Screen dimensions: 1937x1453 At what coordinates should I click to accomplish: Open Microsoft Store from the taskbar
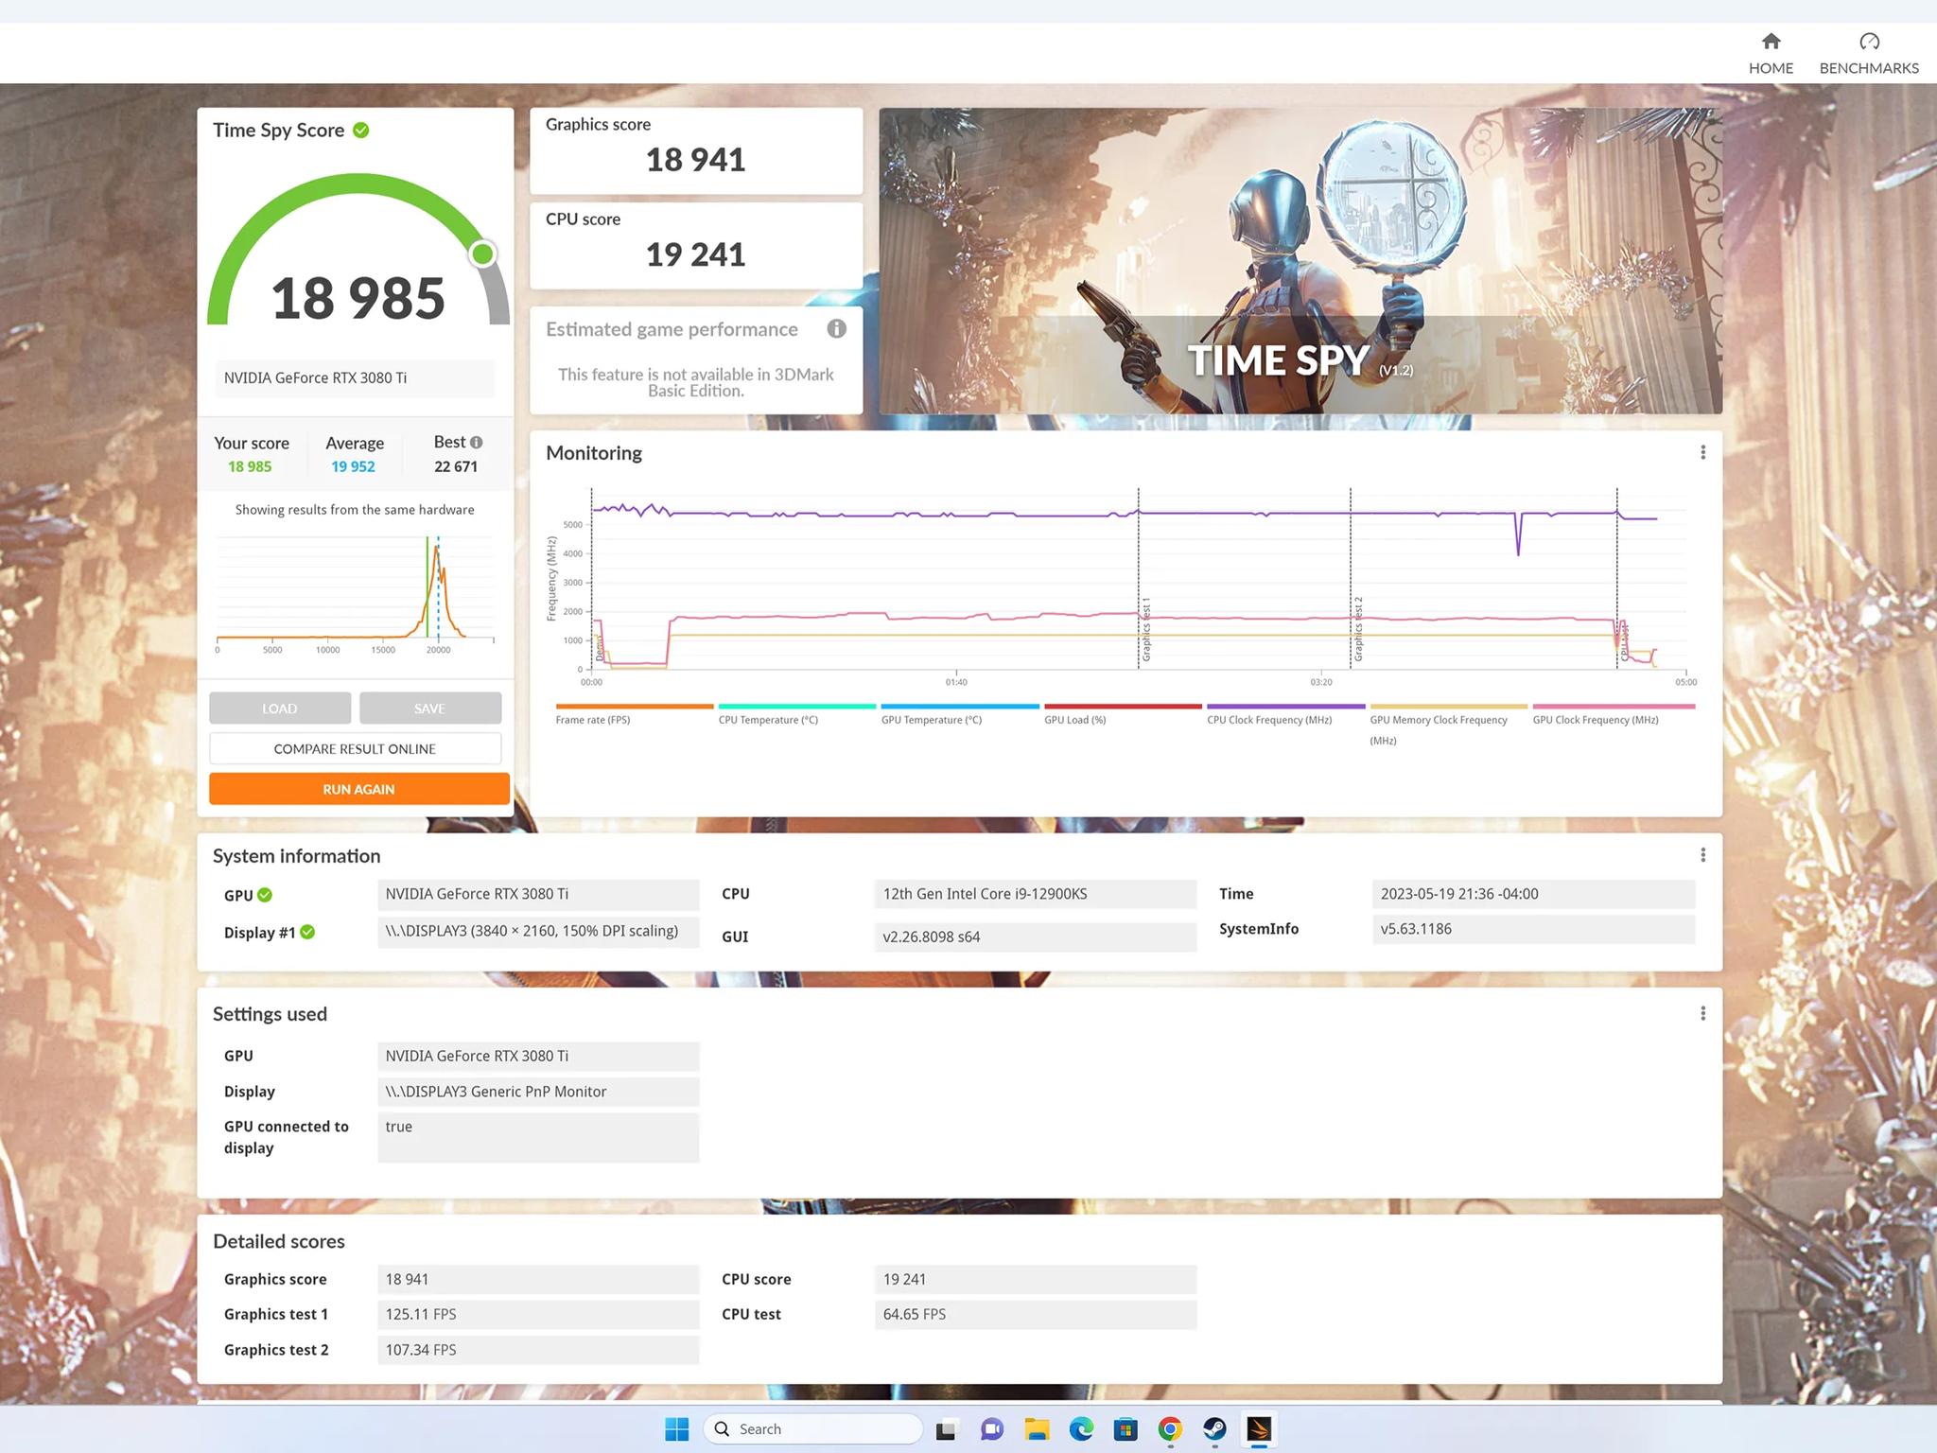pyautogui.click(x=1126, y=1428)
